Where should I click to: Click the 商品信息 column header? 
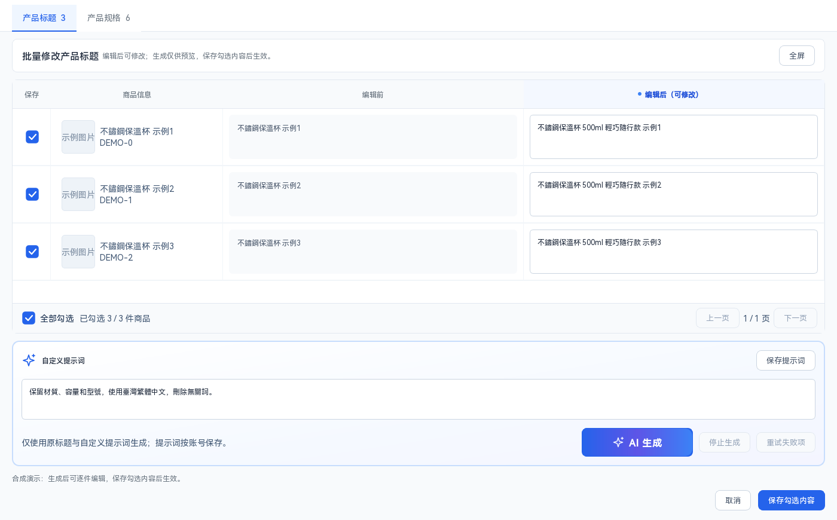[x=137, y=94]
